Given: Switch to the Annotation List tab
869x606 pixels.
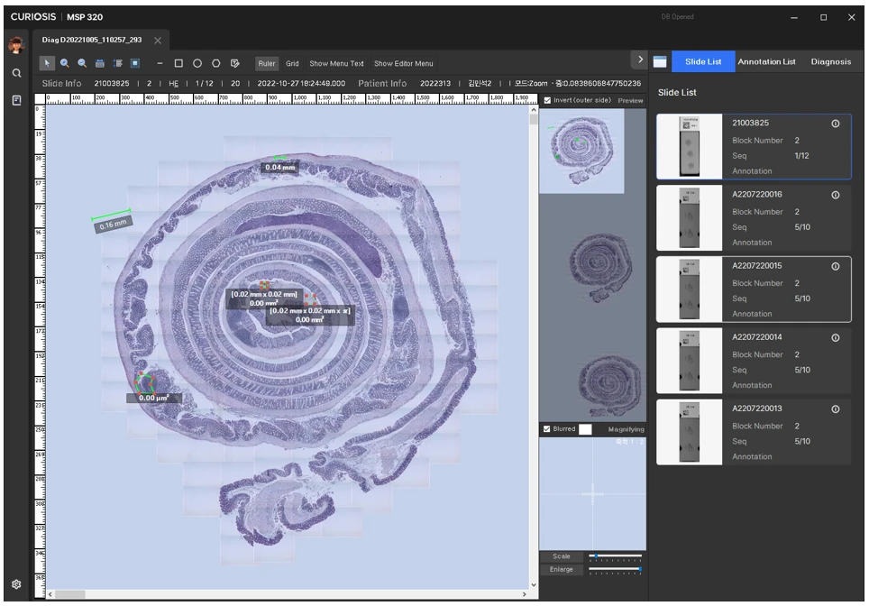Looking at the screenshot, I should tap(766, 61).
